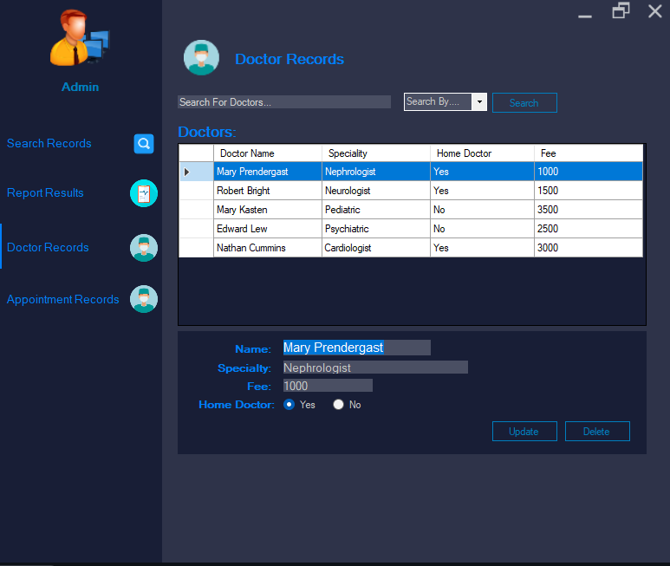Click the Delete button
670x566 pixels.
click(x=597, y=431)
